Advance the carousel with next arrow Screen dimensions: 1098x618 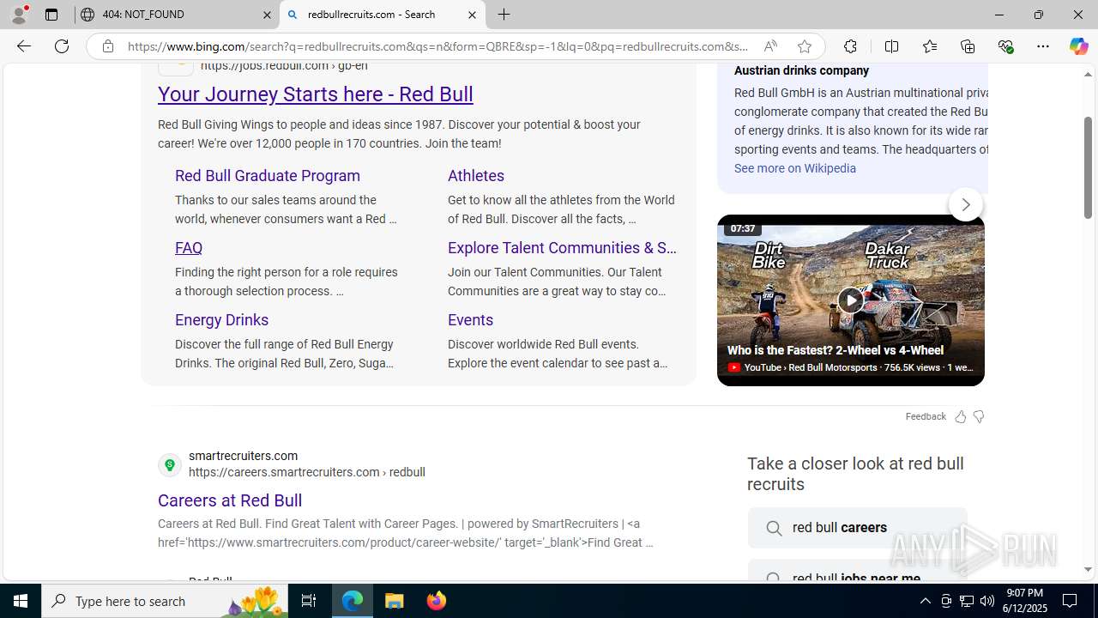(966, 204)
